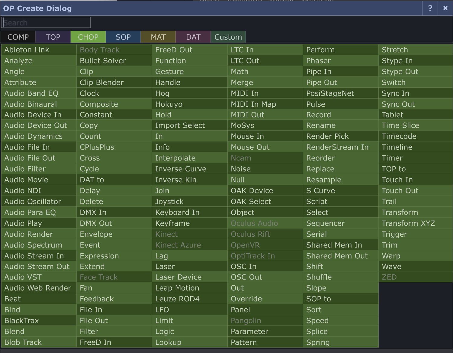453x353 pixels.
Task: Pick the Expression operator
Action: coord(114,256)
